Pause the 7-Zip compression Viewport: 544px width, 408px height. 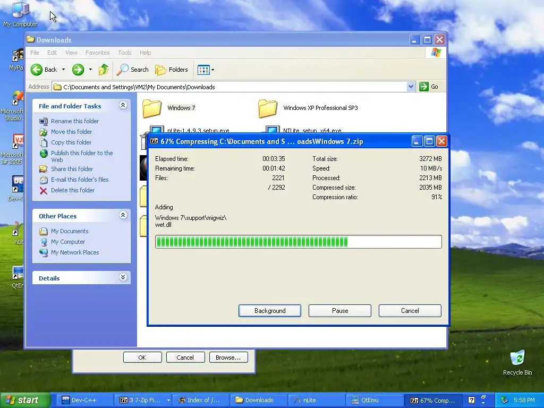pos(340,311)
